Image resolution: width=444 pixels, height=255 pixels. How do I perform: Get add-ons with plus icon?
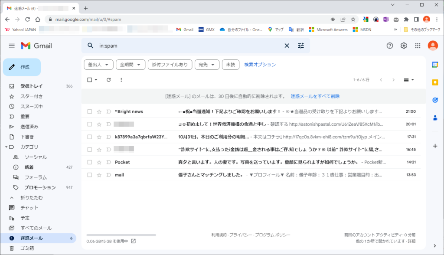click(435, 146)
